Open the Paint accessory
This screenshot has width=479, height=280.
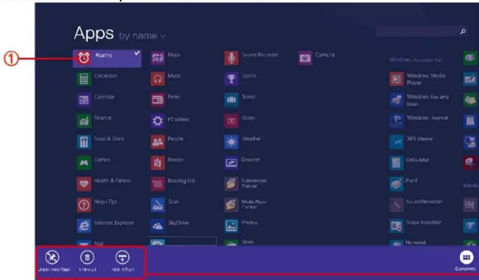[404, 184]
